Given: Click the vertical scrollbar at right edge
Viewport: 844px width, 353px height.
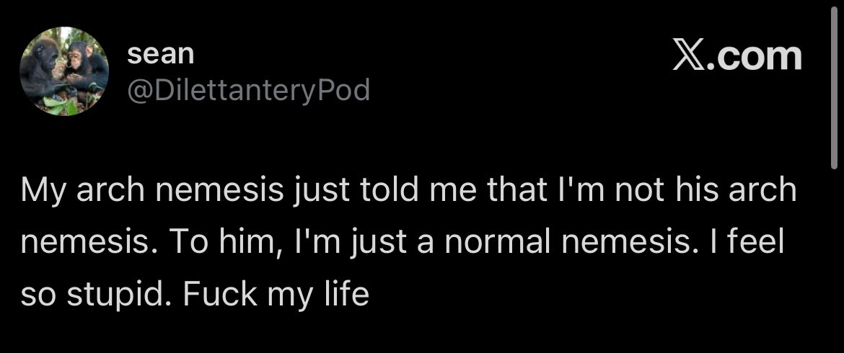Looking at the screenshot, I should (x=834, y=90).
